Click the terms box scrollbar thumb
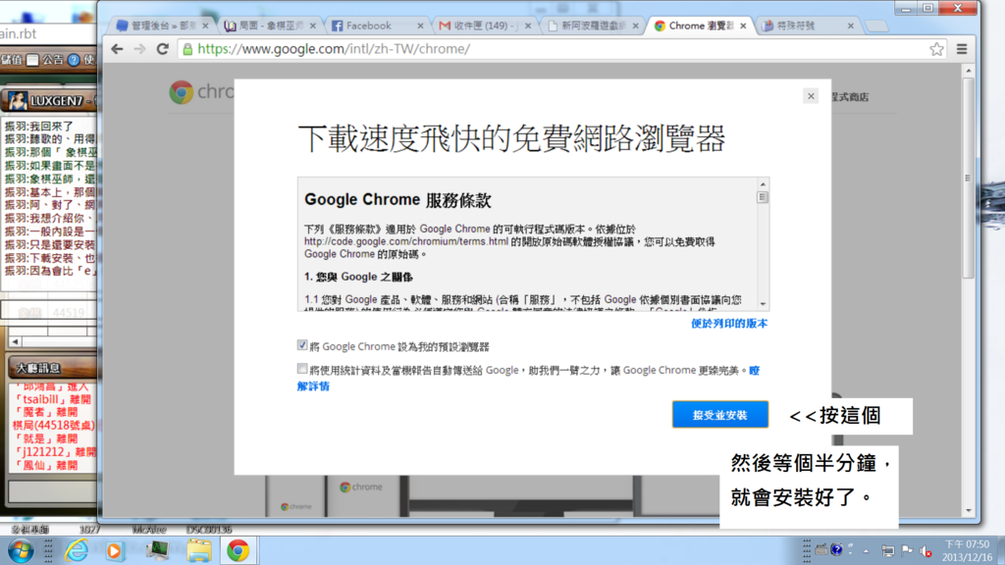 763,197
